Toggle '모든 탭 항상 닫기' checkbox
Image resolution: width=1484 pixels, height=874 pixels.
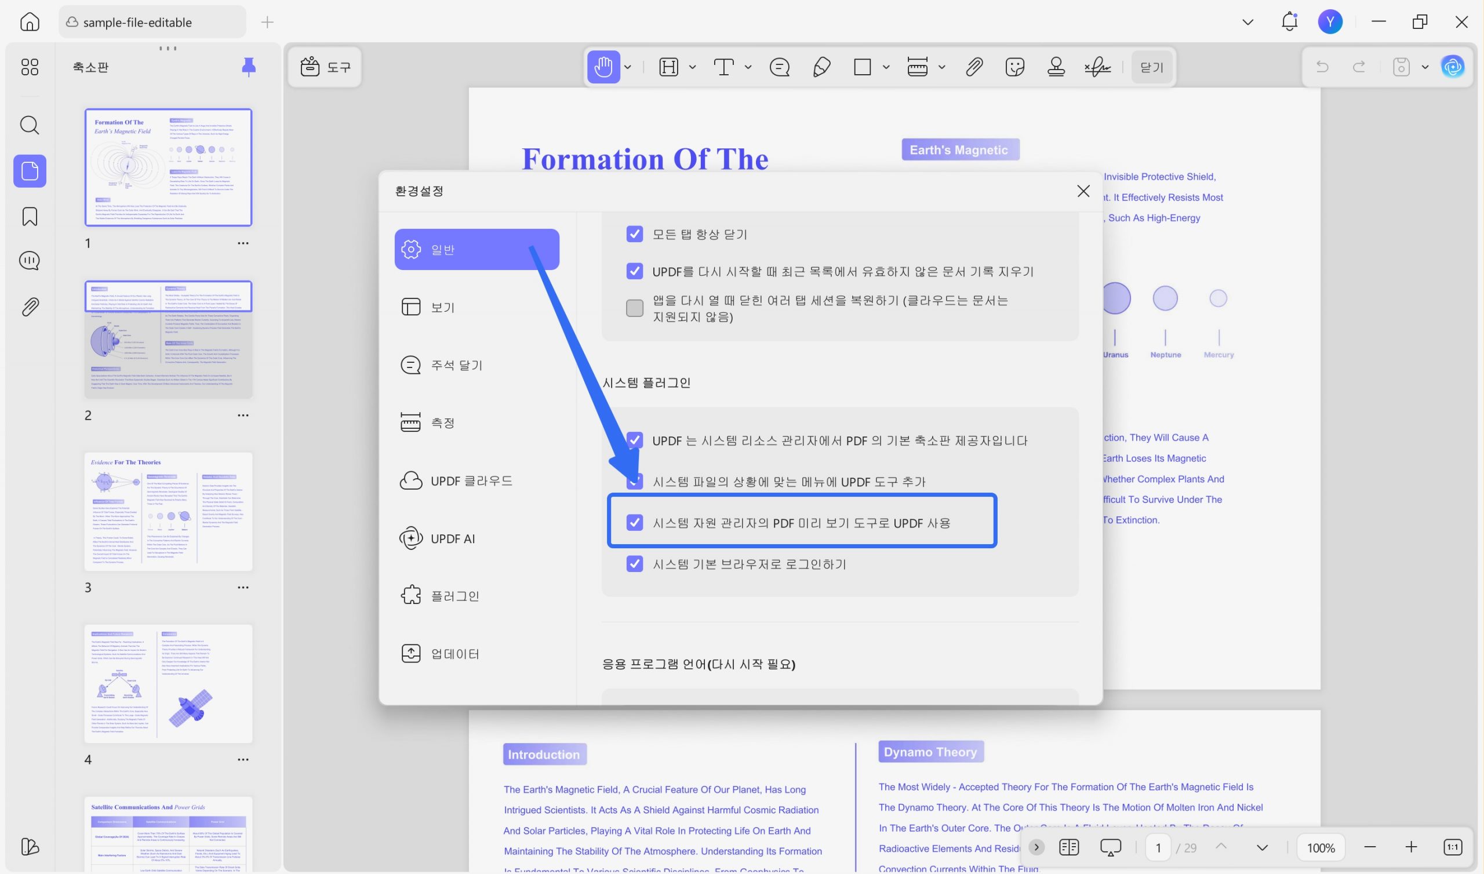[635, 234]
